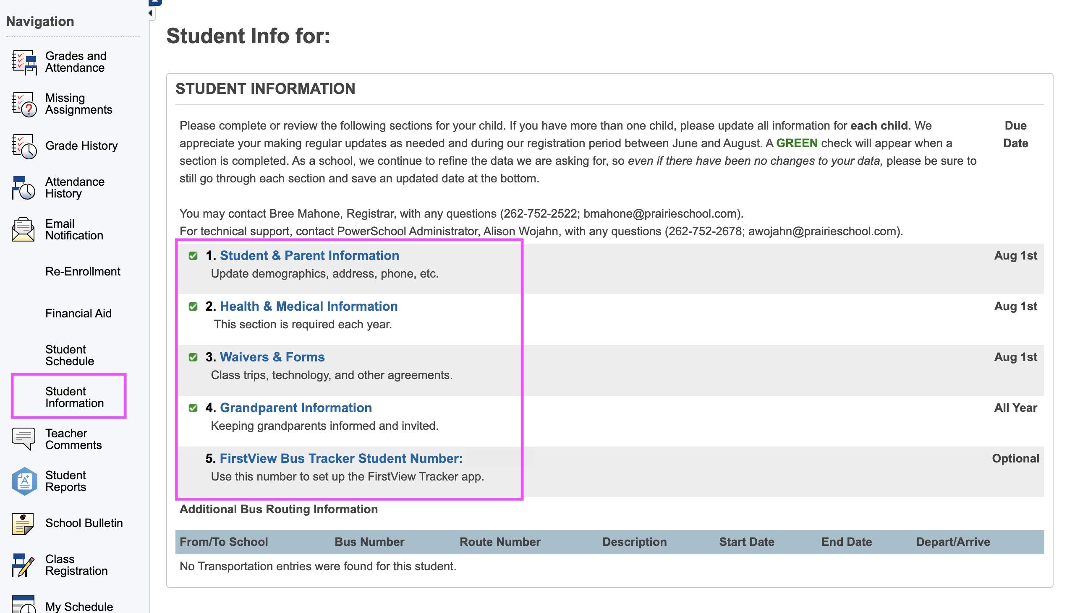Click the green check beside Health & Medical Information

194,307
